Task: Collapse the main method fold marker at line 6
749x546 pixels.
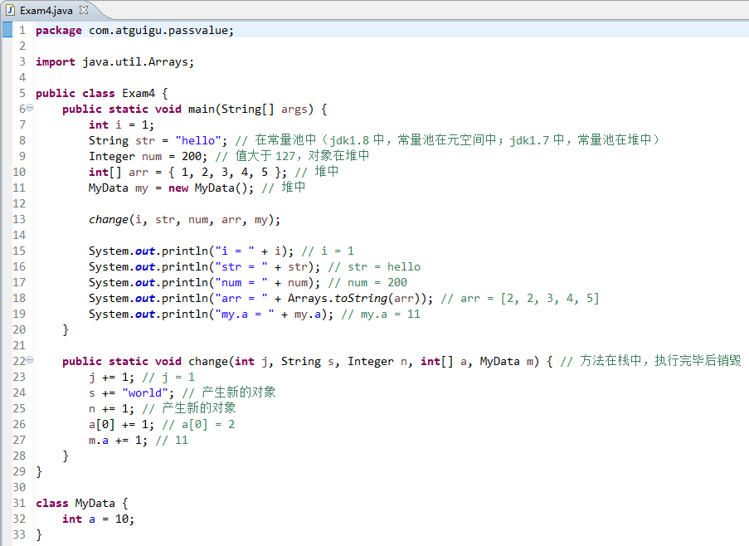Action: pyautogui.click(x=30, y=108)
